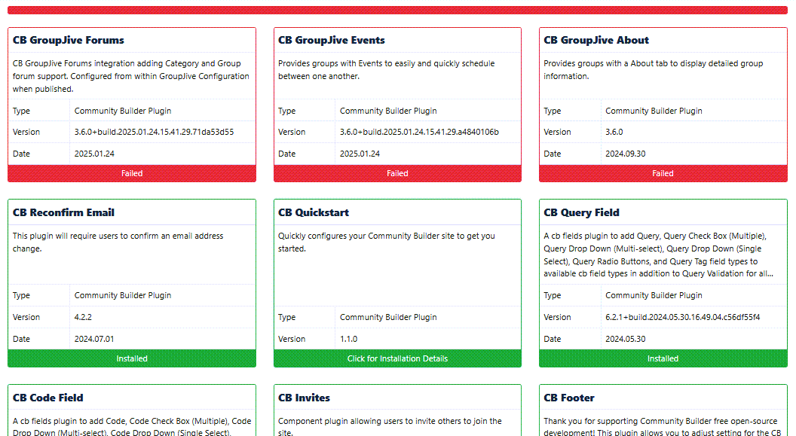
Task: Click the Date label in CB Reconfirm Email
Action: pyautogui.click(x=21, y=339)
